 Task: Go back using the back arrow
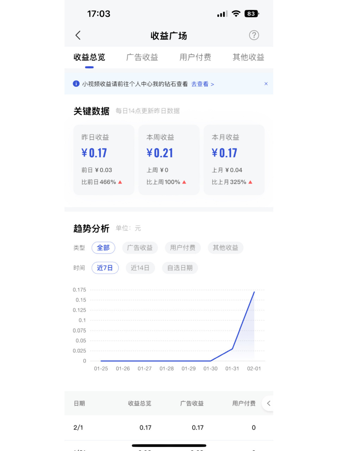tap(78, 35)
